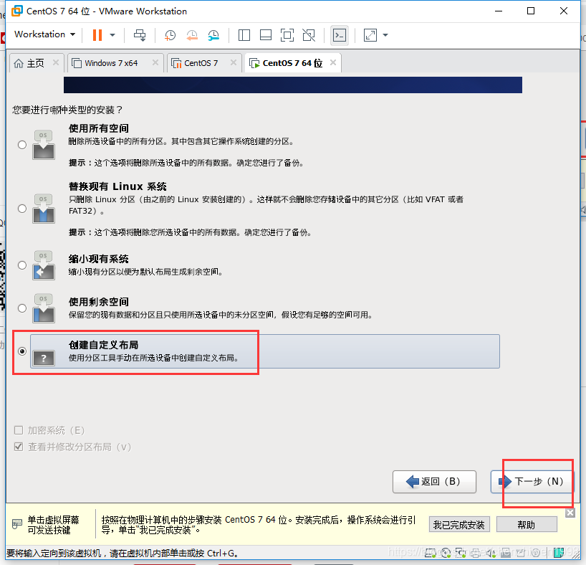Take a snapshot of this virtual machine
The image size is (586, 565).
pos(170,35)
